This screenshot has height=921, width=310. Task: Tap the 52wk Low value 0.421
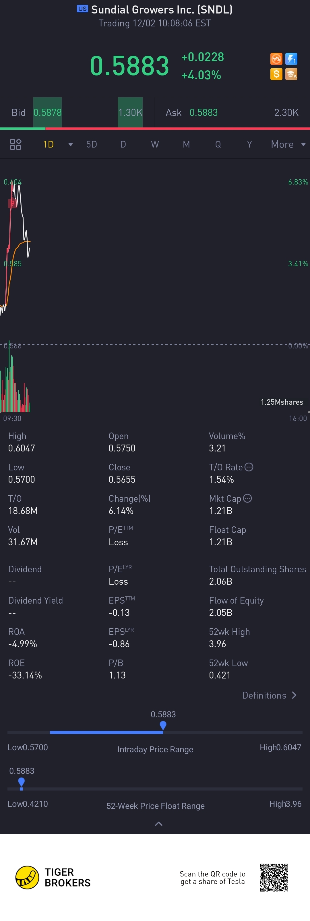(x=220, y=675)
